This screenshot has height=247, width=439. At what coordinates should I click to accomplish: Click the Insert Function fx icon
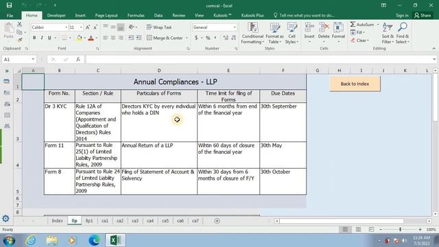(78, 60)
